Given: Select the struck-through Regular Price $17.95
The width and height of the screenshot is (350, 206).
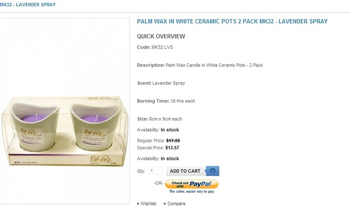Looking at the screenshot, I should (x=173, y=140).
